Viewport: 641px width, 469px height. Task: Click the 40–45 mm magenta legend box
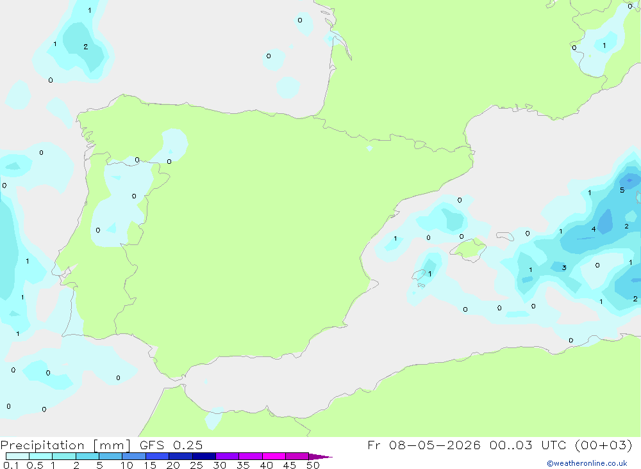[x=274, y=456]
